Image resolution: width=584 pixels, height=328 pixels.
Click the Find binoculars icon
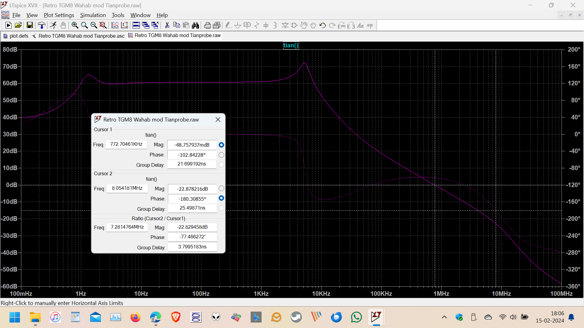click(195, 26)
